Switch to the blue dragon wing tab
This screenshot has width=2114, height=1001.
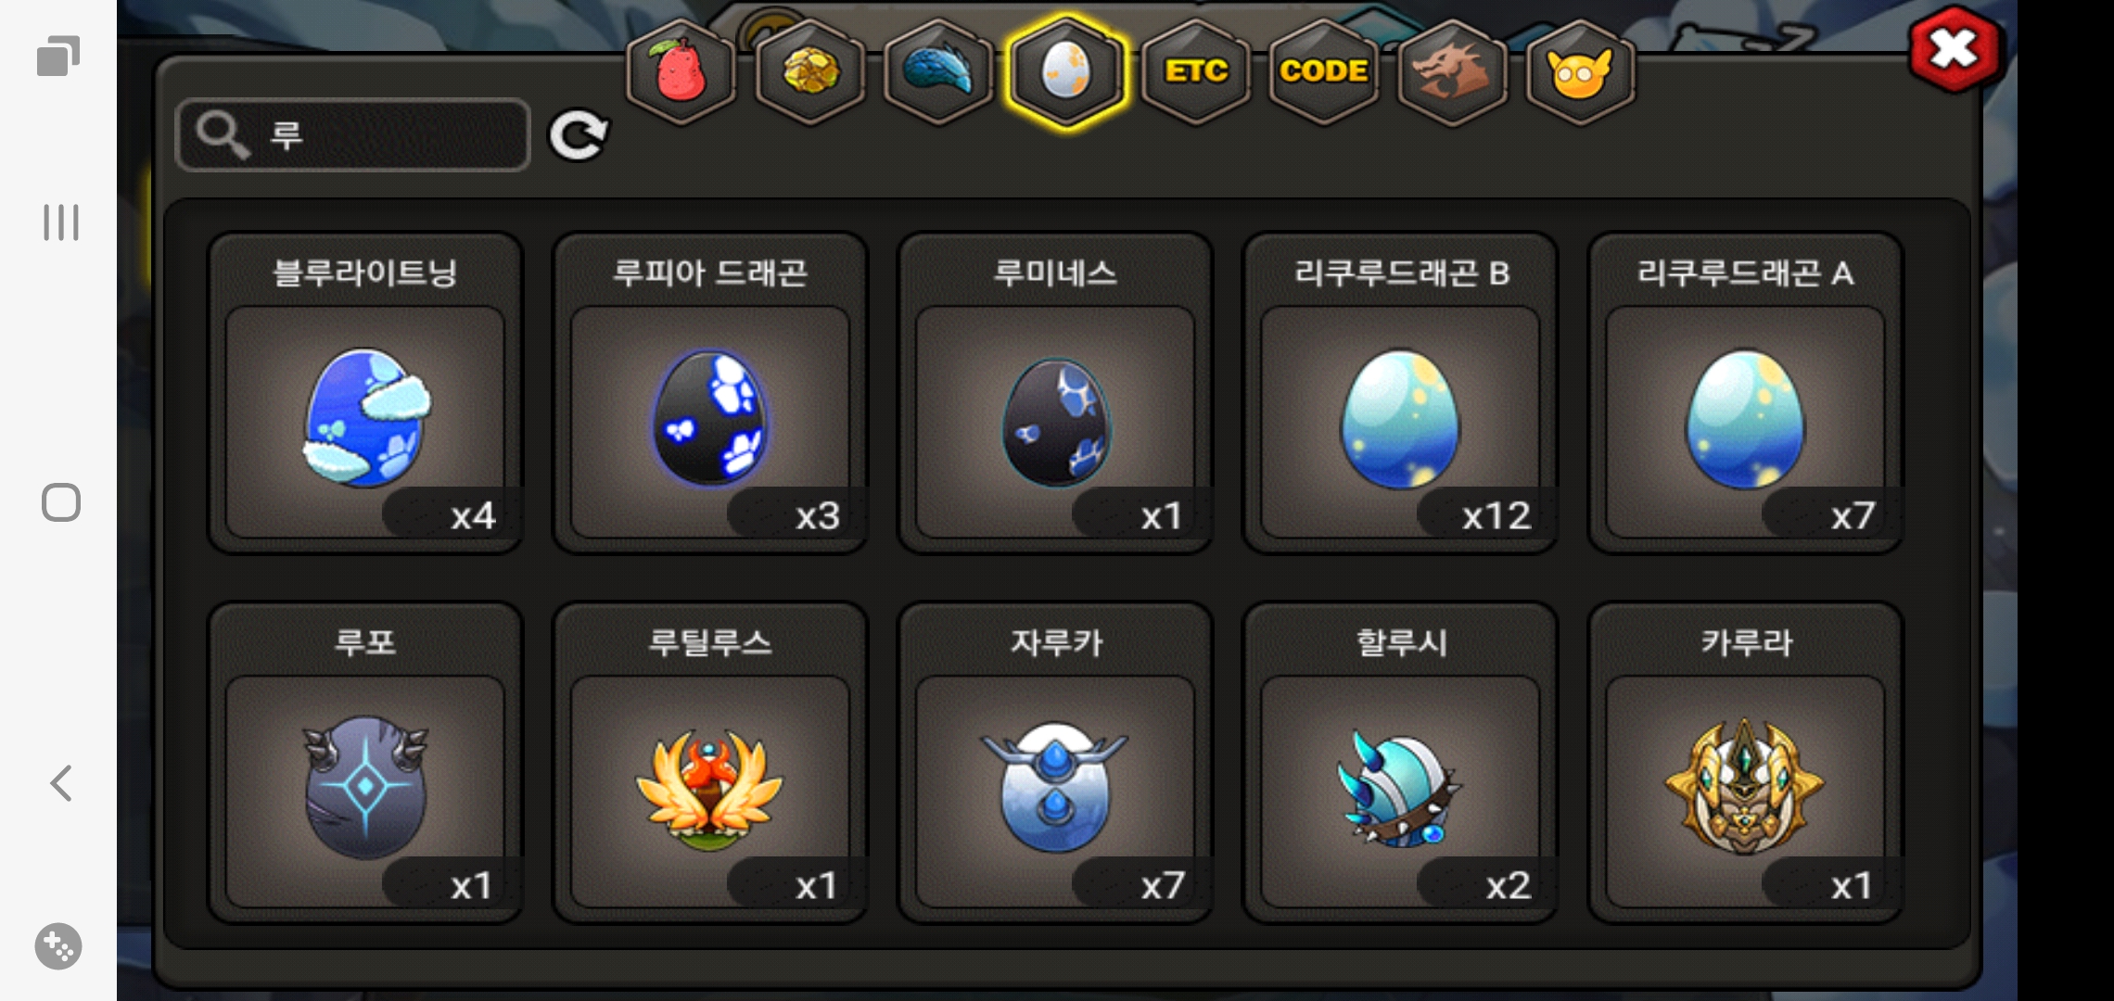pyautogui.click(x=938, y=70)
